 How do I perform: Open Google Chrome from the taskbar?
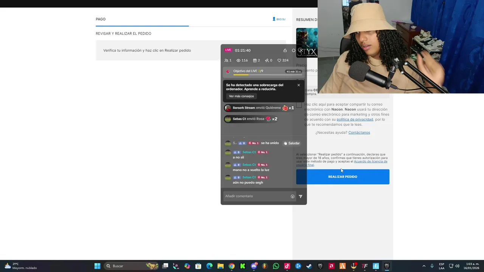point(231,266)
